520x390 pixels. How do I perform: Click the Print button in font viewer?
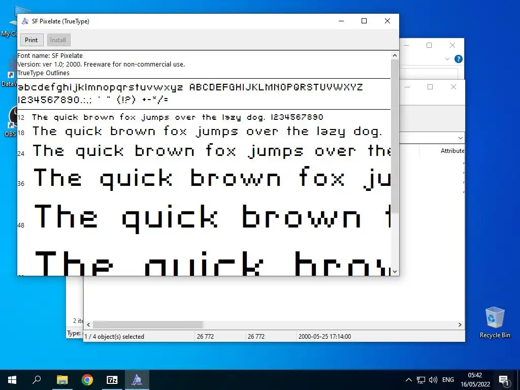point(31,40)
